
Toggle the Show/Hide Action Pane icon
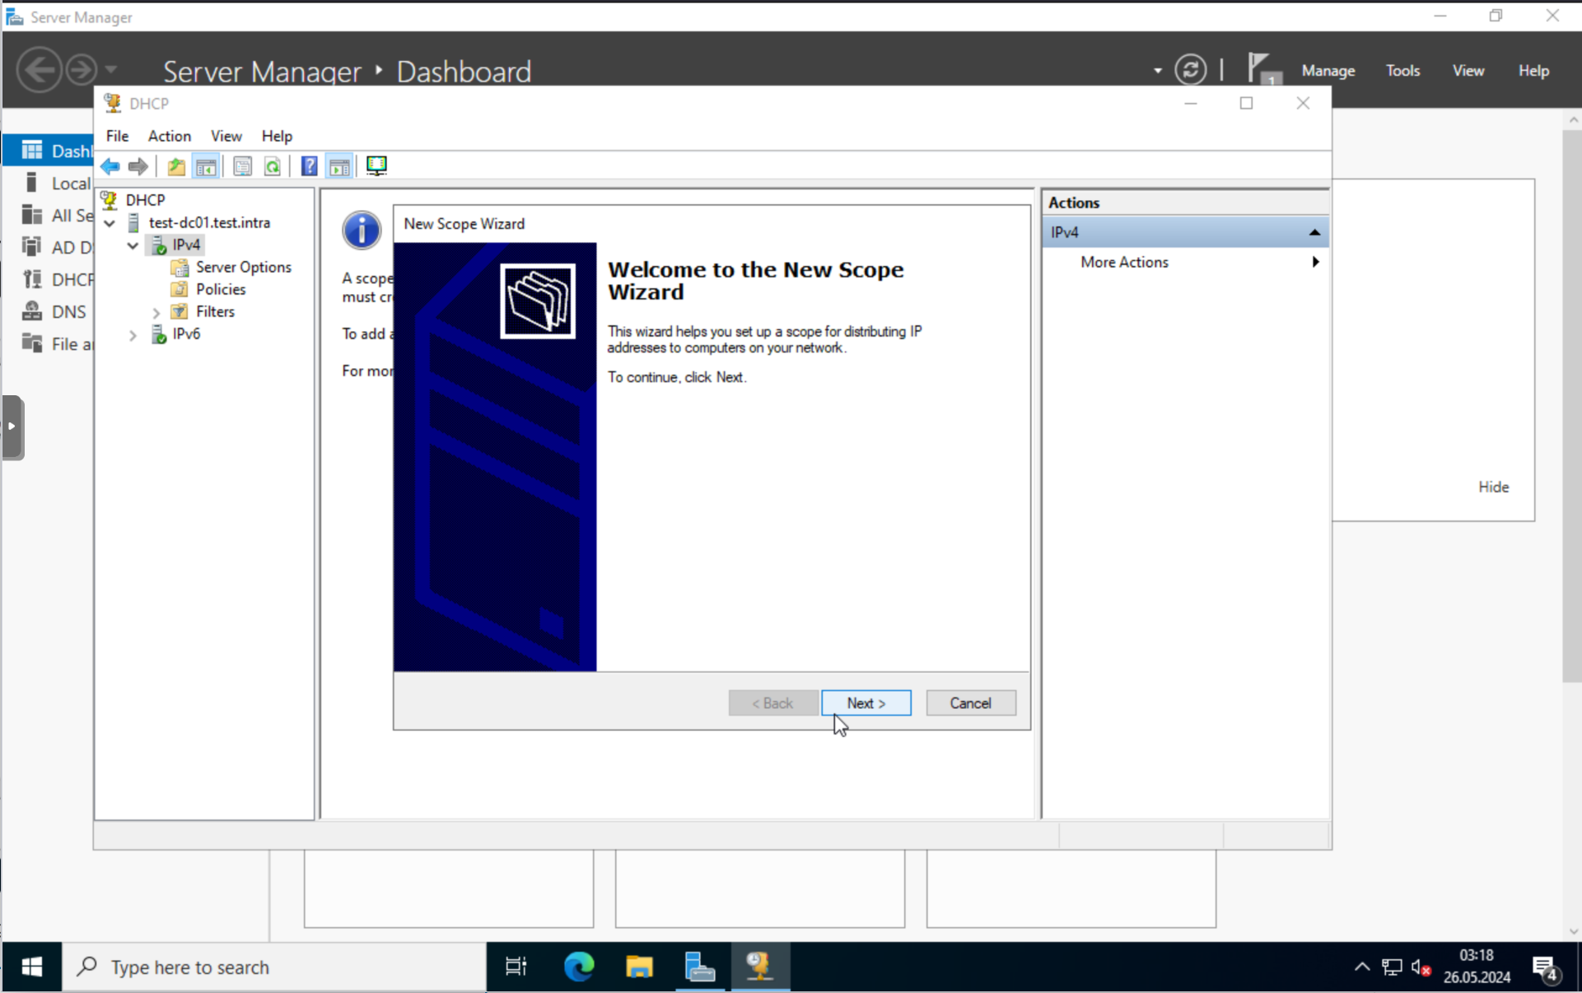click(339, 166)
